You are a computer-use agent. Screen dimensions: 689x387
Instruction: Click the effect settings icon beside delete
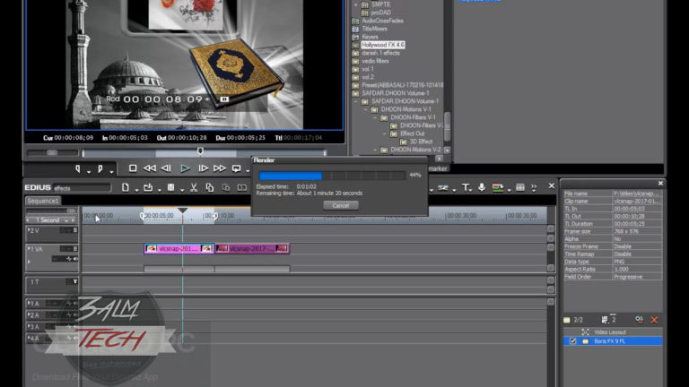pyautogui.click(x=639, y=320)
